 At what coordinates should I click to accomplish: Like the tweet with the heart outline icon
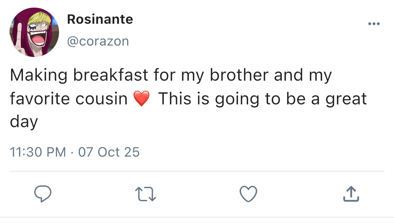click(x=248, y=194)
